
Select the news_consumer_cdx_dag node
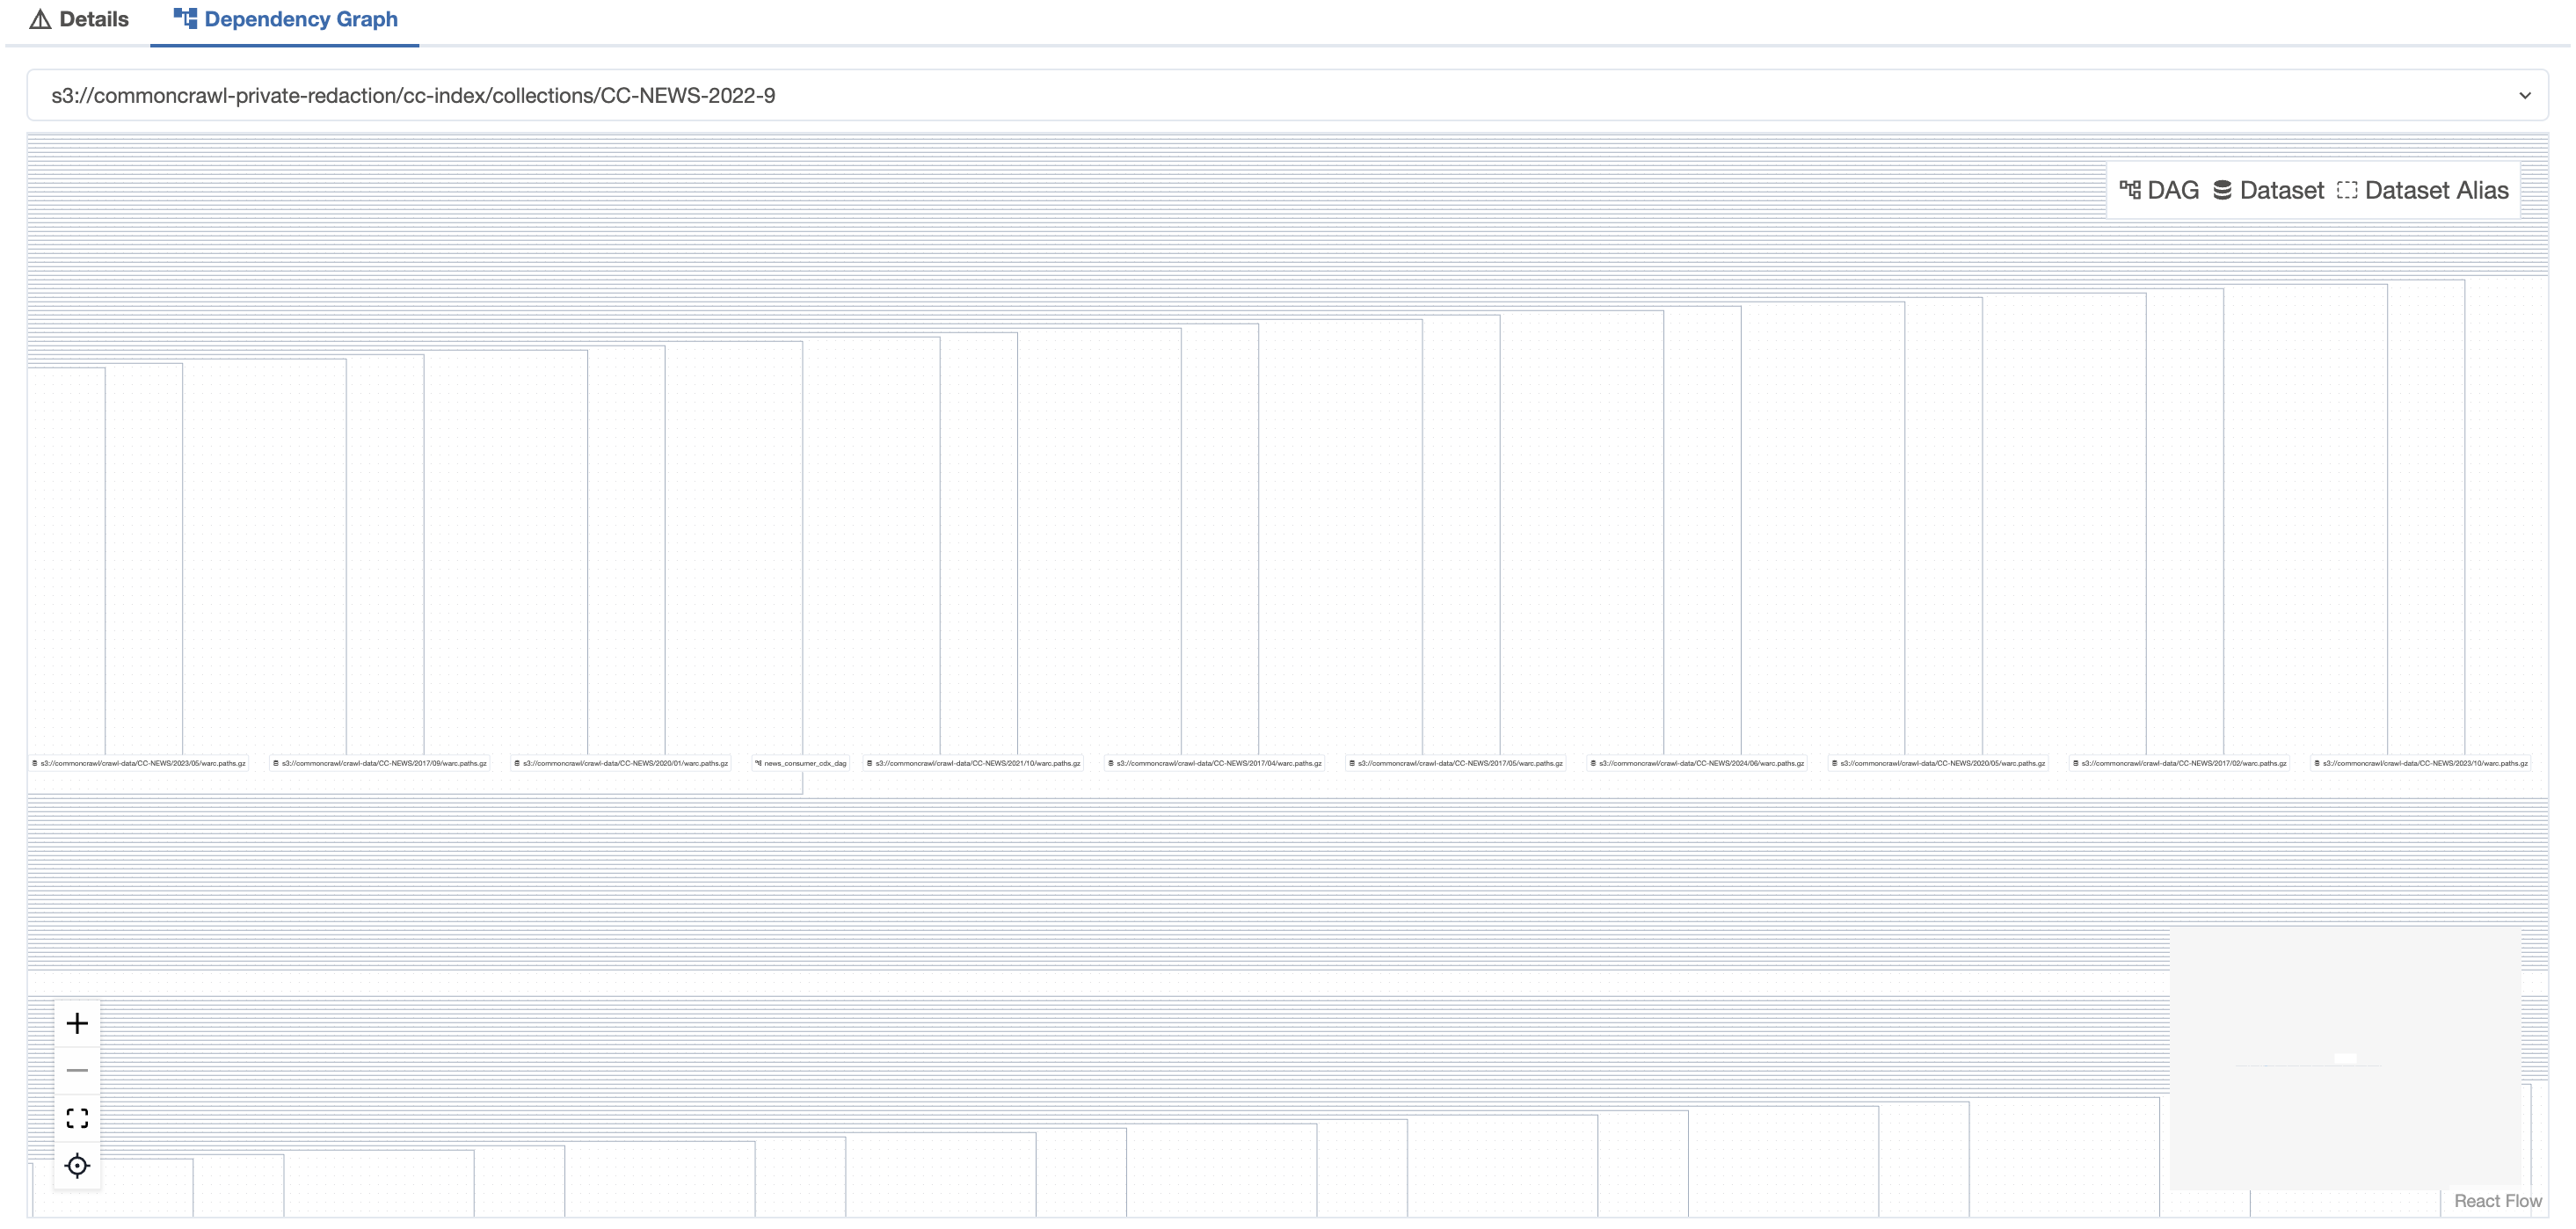click(x=800, y=763)
